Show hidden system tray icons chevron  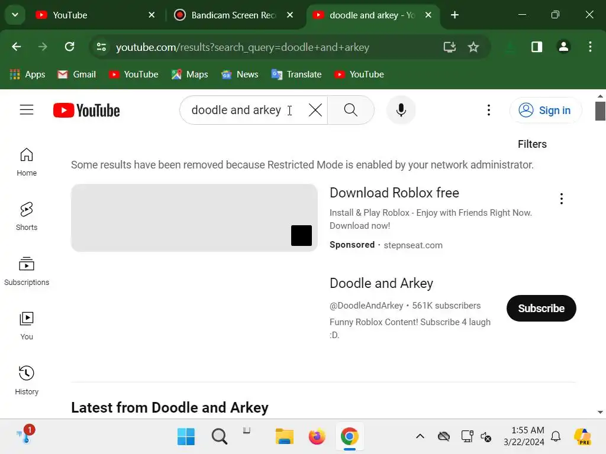420,437
